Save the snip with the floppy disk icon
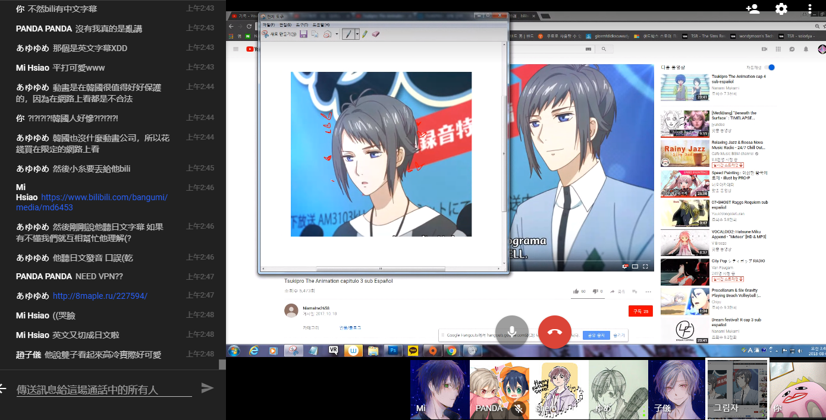This screenshot has height=420, width=826. coord(303,34)
